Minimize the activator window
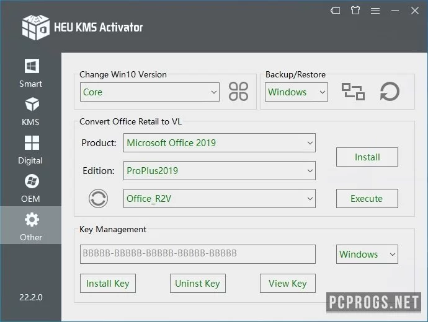428x322 pixels. point(395,11)
